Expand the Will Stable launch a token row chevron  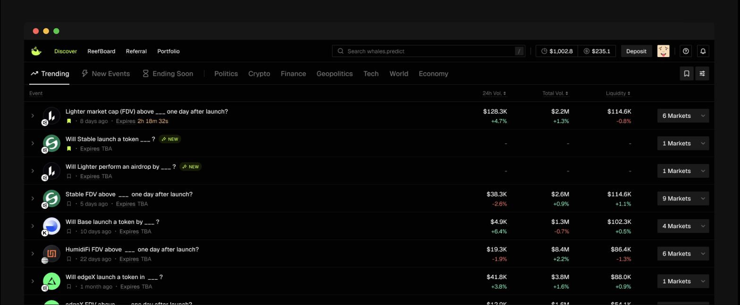pyautogui.click(x=33, y=143)
